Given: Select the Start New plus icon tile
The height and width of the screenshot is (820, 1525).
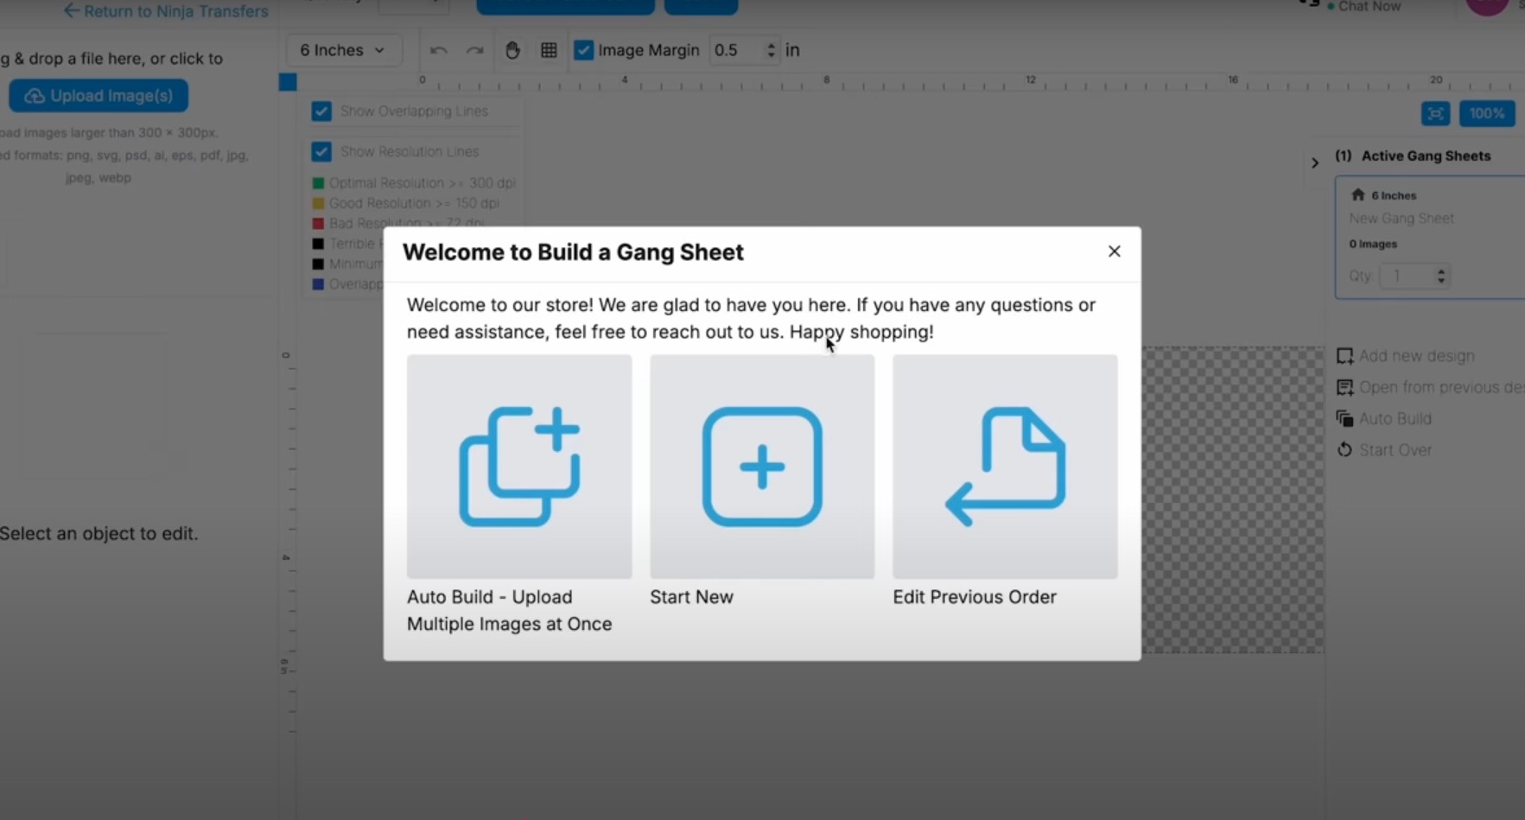Looking at the screenshot, I should tap(762, 467).
